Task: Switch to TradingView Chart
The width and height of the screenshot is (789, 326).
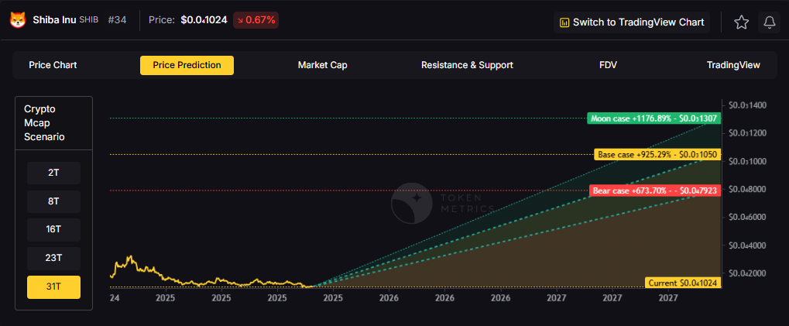Action: (x=632, y=22)
